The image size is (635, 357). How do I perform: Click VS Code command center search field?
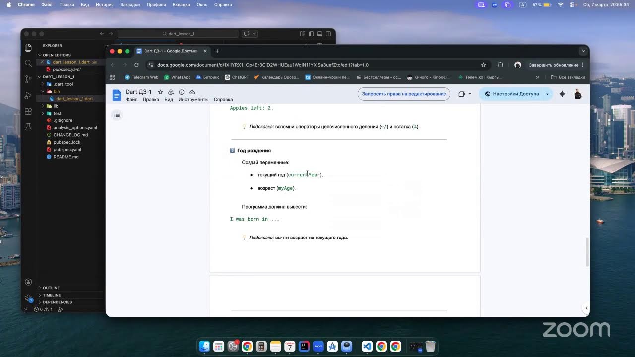(x=178, y=34)
